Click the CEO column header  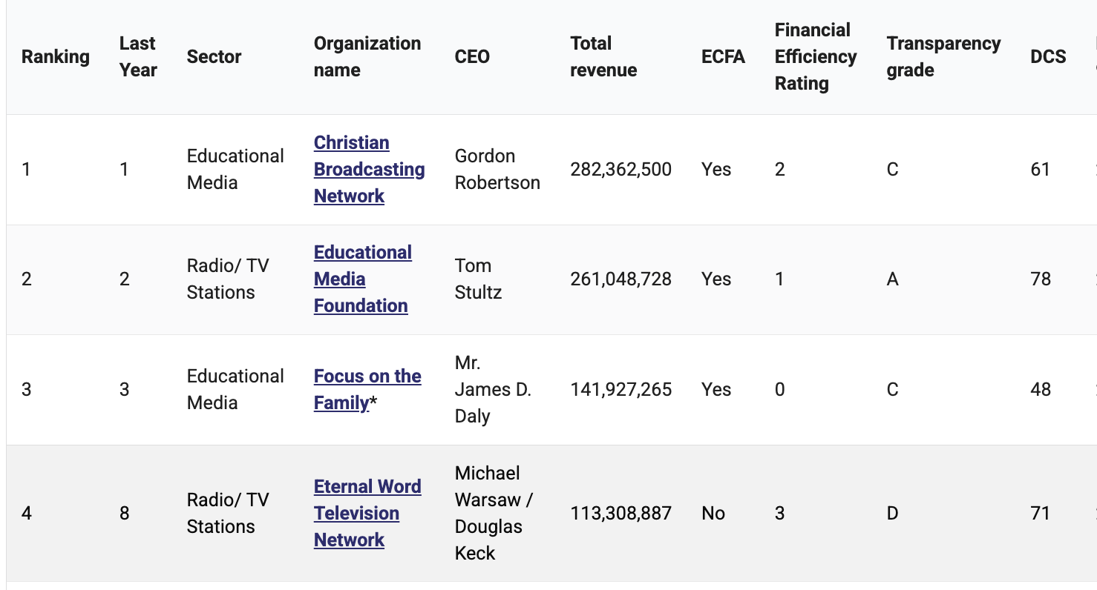click(x=472, y=56)
